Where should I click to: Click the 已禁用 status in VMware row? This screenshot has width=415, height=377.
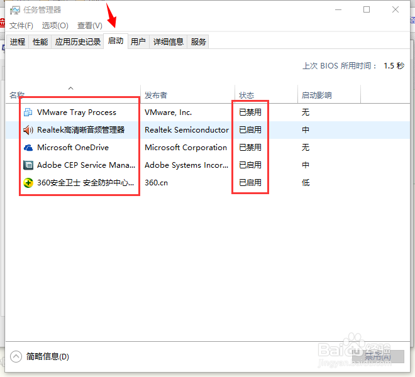click(250, 112)
